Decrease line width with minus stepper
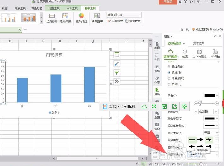The height and width of the screenshot is (166, 224). (196, 112)
